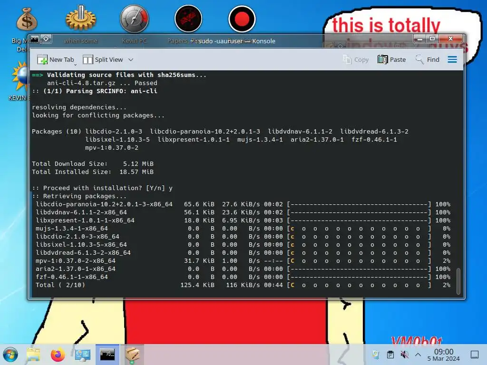Click the 'Total Download Size' line in terminal
The height and width of the screenshot is (365, 487).
[93, 164]
